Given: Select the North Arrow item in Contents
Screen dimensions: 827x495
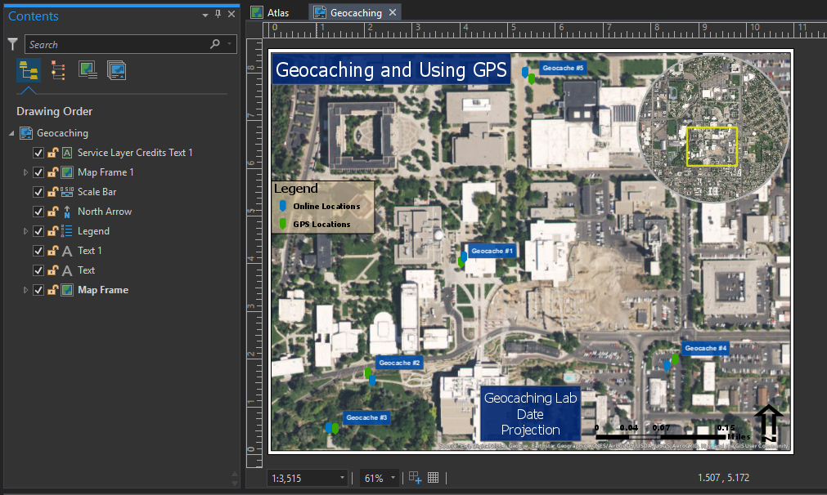Looking at the screenshot, I should [104, 212].
